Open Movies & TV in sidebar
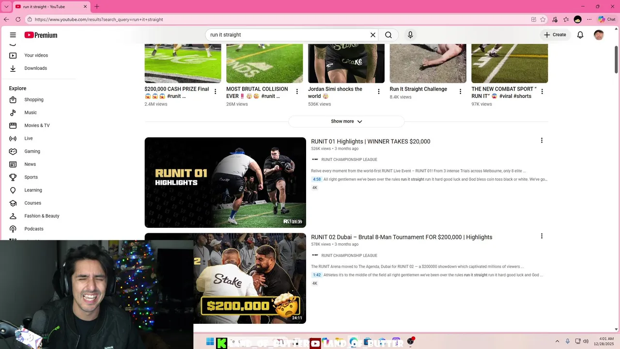Screen dimensions: 620x349 coord(38,126)
